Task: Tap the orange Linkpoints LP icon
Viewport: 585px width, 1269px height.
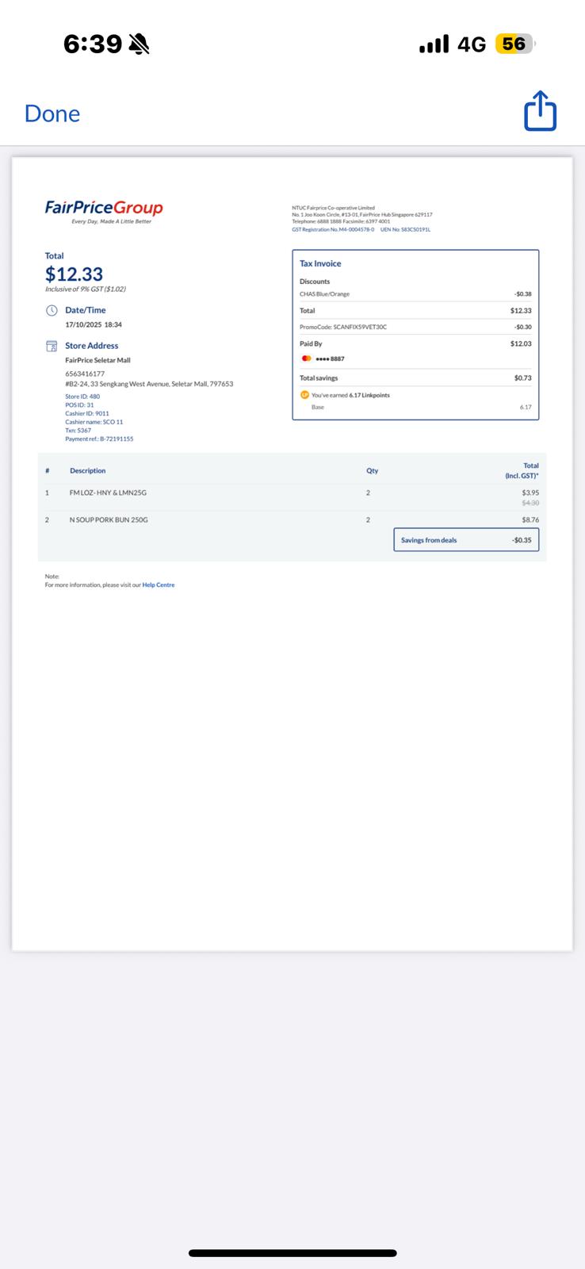Action: (x=304, y=395)
